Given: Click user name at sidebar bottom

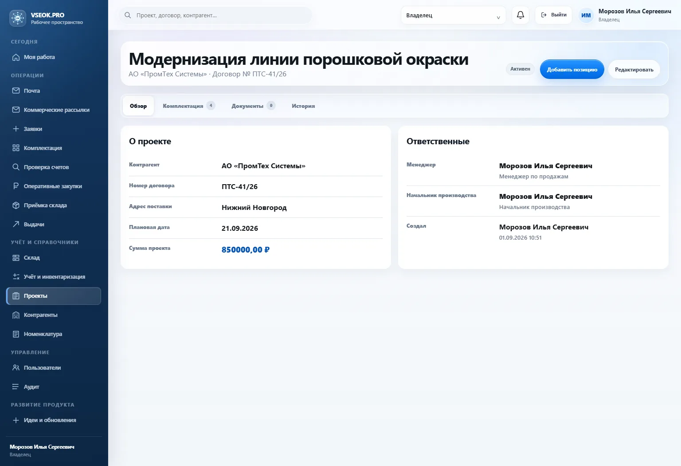Looking at the screenshot, I should 42,447.
